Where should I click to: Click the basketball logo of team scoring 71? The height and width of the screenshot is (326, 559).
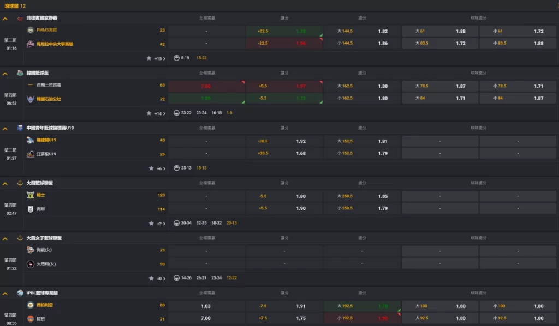(x=31, y=319)
